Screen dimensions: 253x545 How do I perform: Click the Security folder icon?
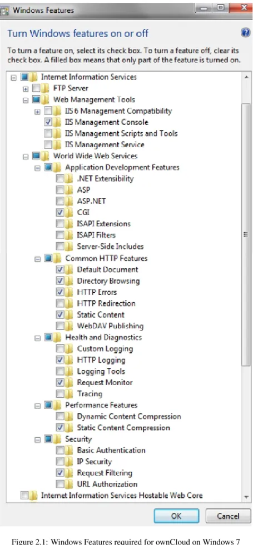point(57,439)
